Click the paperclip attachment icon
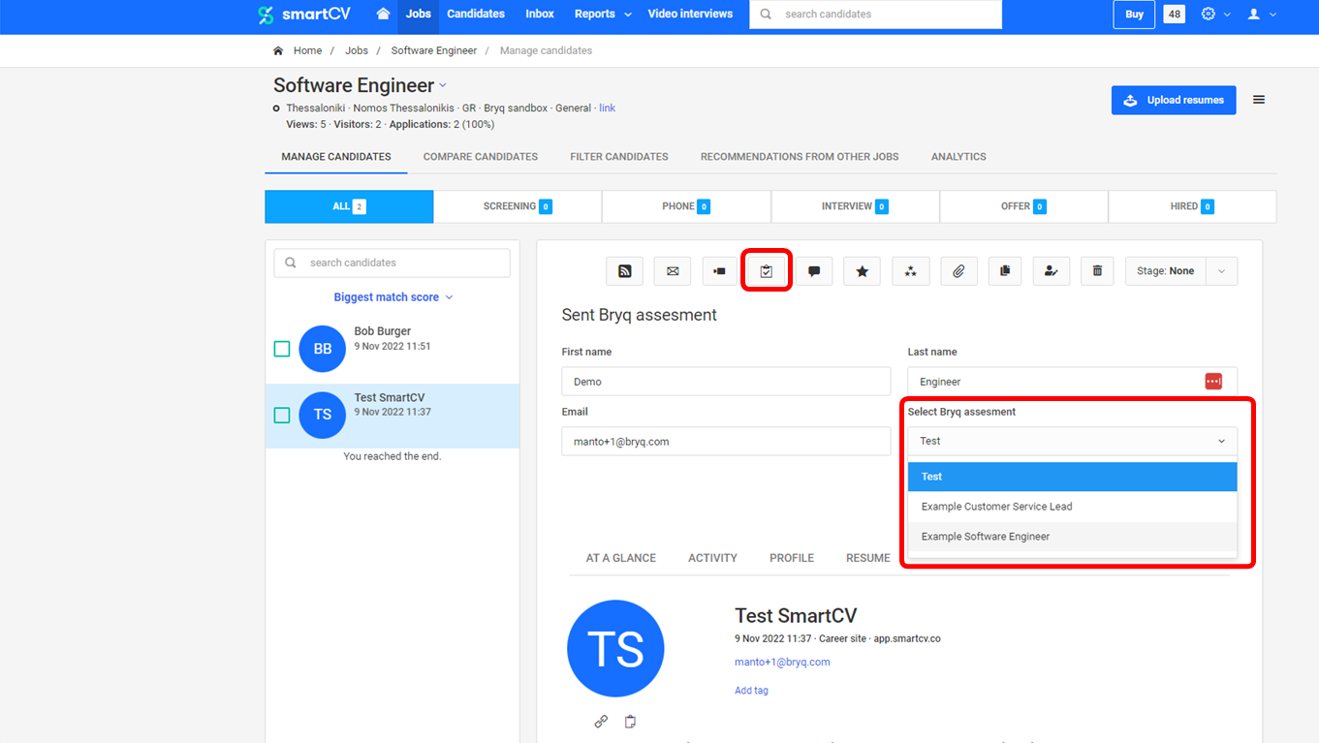The image size is (1319, 743). tap(958, 271)
